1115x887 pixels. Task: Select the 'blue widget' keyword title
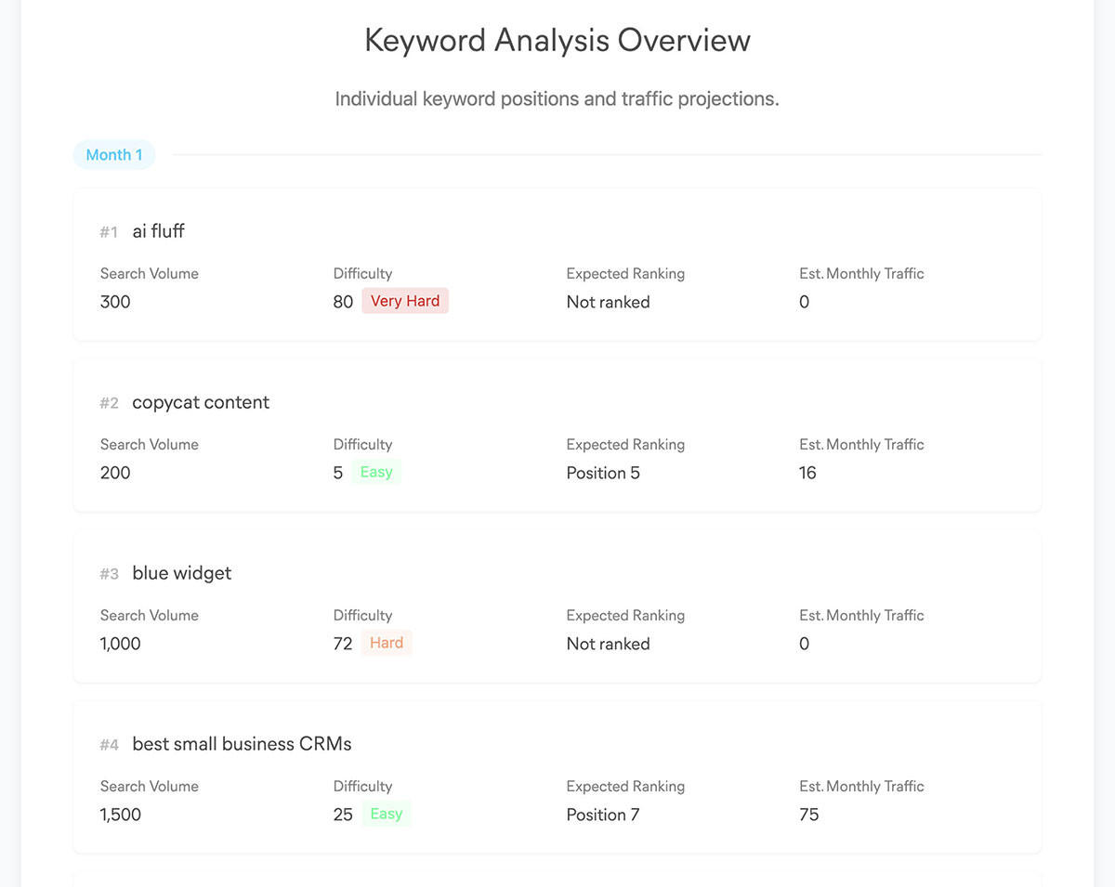tap(181, 573)
